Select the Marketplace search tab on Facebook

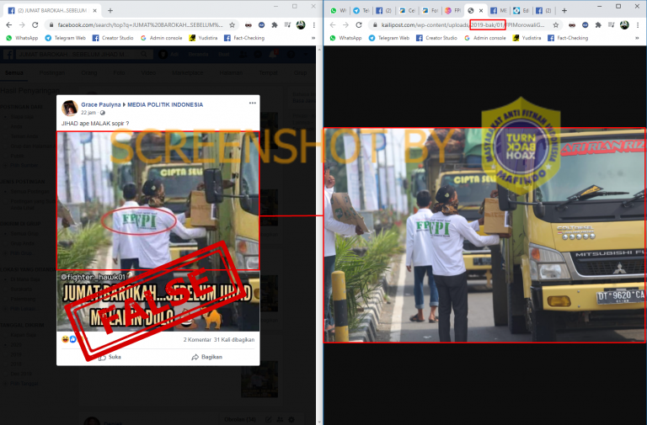click(187, 73)
